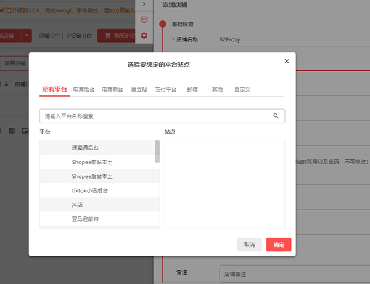The width and height of the screenshot is (370, 284).
Task: Click the red settings gear icon
Action: (x=144, y=36)
